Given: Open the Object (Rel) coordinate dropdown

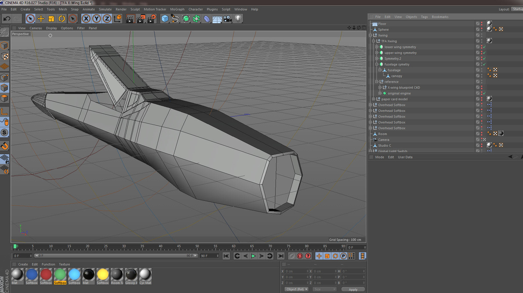Looking at the screenshot, I should pos(297,289).
